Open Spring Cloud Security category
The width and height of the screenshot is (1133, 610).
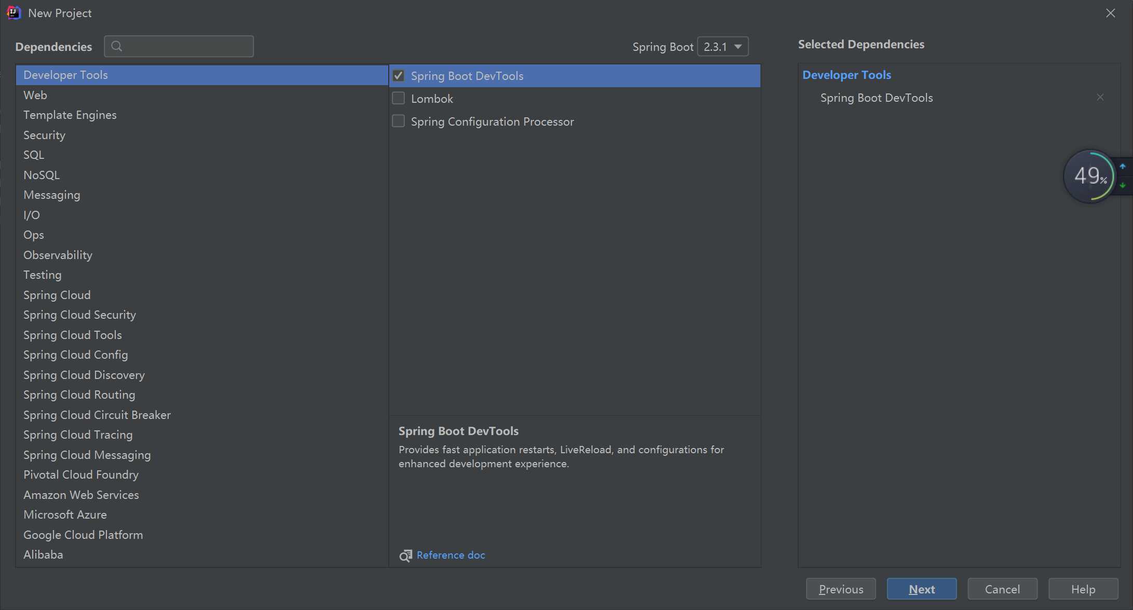(202, 315)
